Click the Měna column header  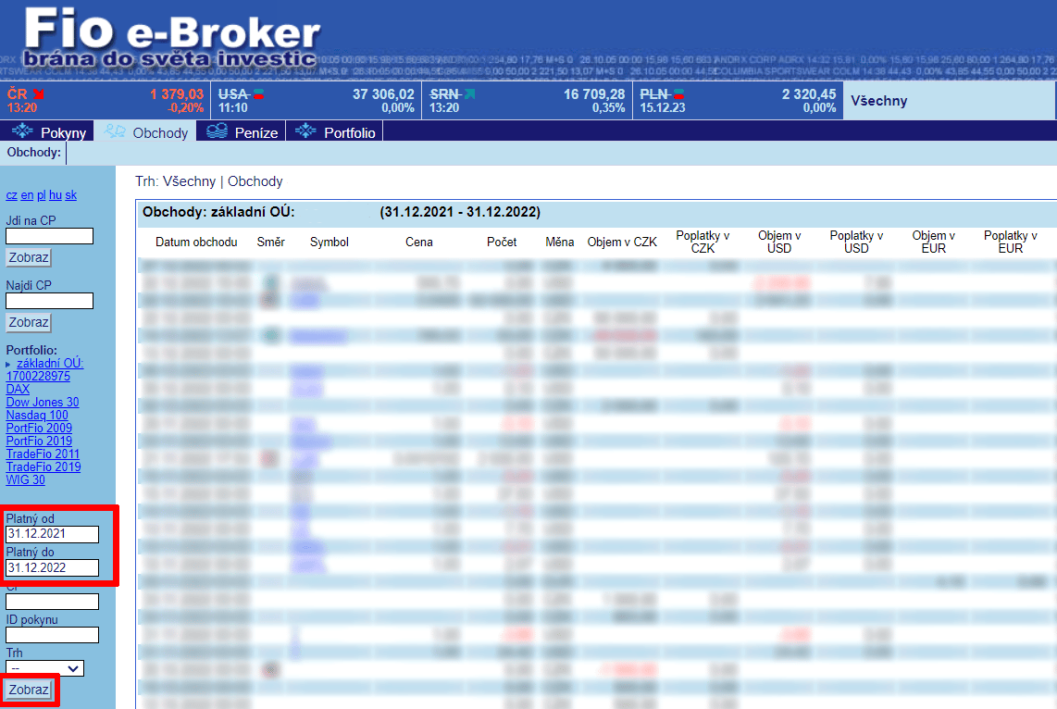tap(560, 242)
